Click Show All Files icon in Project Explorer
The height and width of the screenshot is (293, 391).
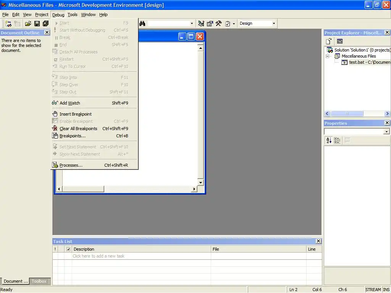point(339,41)
